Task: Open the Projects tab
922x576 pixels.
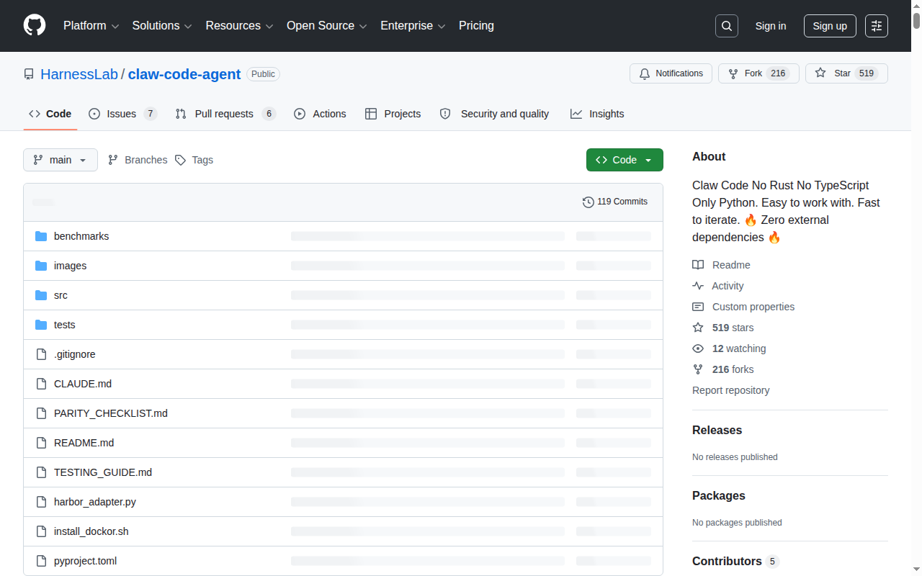Action: click(x=393, y=114)
